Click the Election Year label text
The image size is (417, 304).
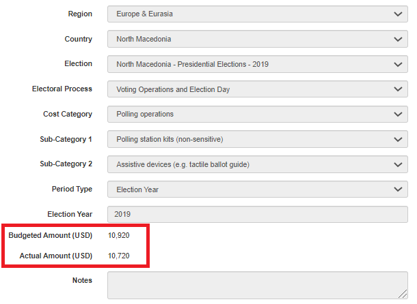[x=70, y=215]
